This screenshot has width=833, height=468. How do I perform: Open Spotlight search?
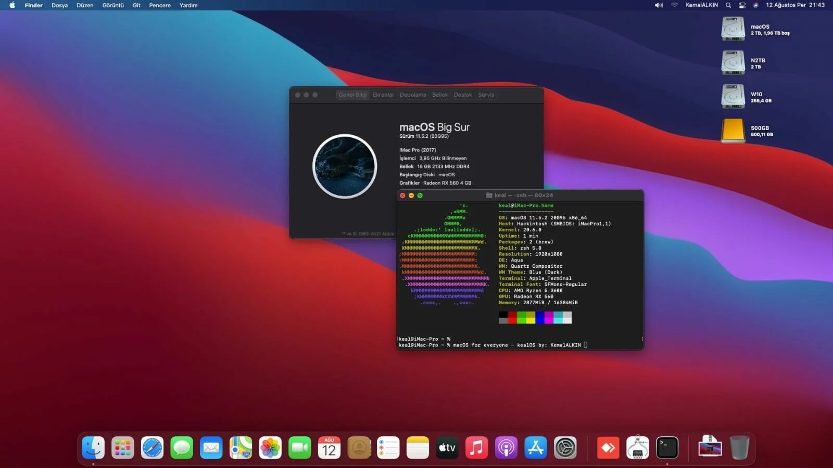coord(728,5)
